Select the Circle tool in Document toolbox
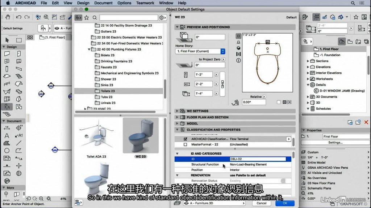 [x=7, y=151]
